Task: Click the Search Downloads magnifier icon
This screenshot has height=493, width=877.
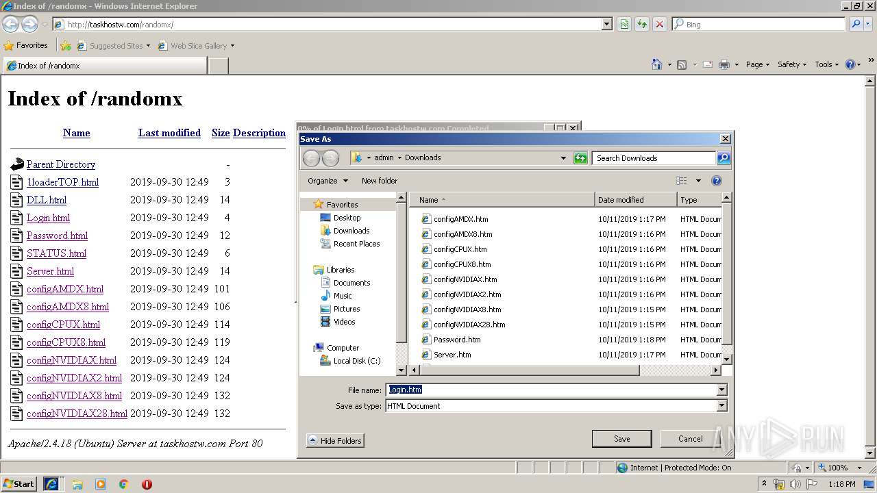Action: pyautogui.click(x=724, y=158)
